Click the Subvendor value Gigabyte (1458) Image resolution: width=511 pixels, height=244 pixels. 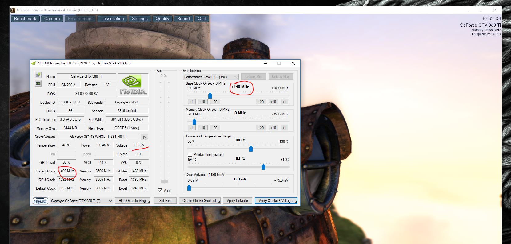(x=127, y=102)
